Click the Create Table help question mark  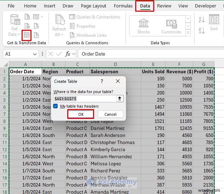[102, 81]
